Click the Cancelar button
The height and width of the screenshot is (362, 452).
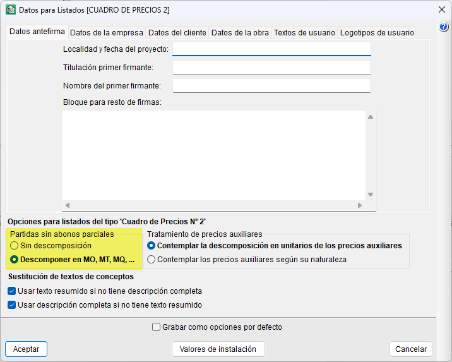pyautogui.click(x=411, y=349)
